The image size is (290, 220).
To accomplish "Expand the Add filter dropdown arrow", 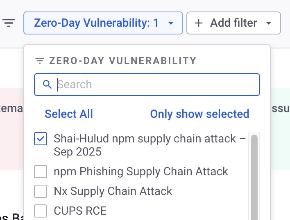I will click(x=269, y=23).
